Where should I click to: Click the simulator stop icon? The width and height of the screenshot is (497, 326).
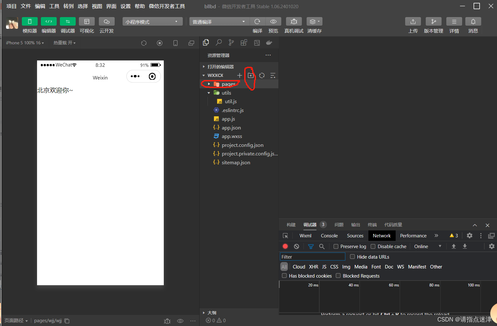coord(160,43)
